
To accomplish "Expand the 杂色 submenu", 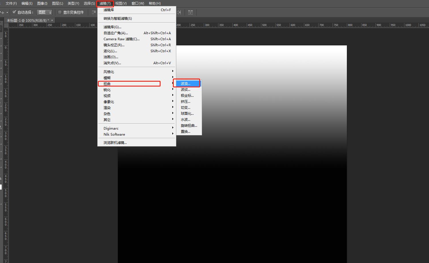I will click(137, 114).
